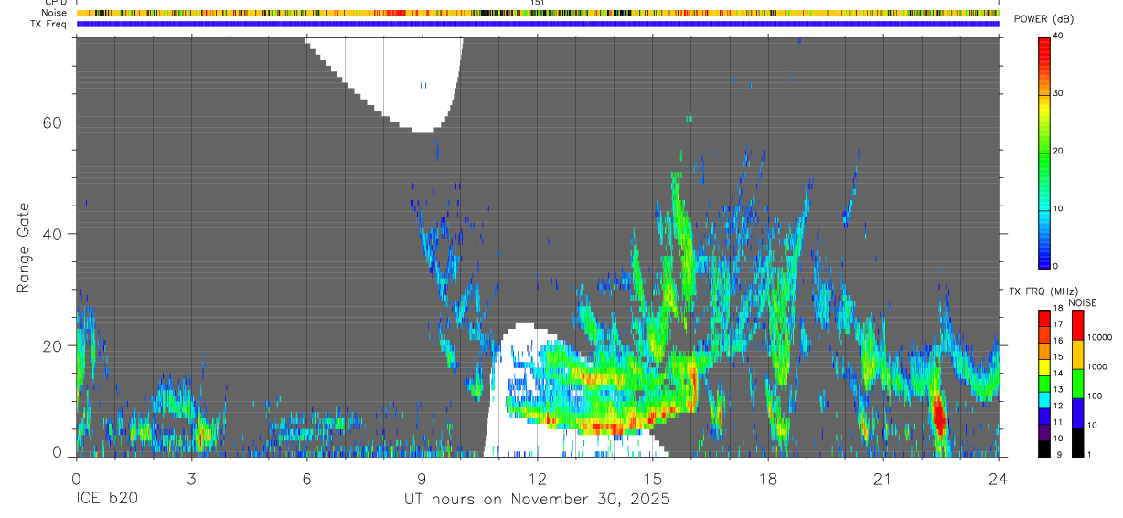Click the 1000 noise legend label

(1097, 366)
